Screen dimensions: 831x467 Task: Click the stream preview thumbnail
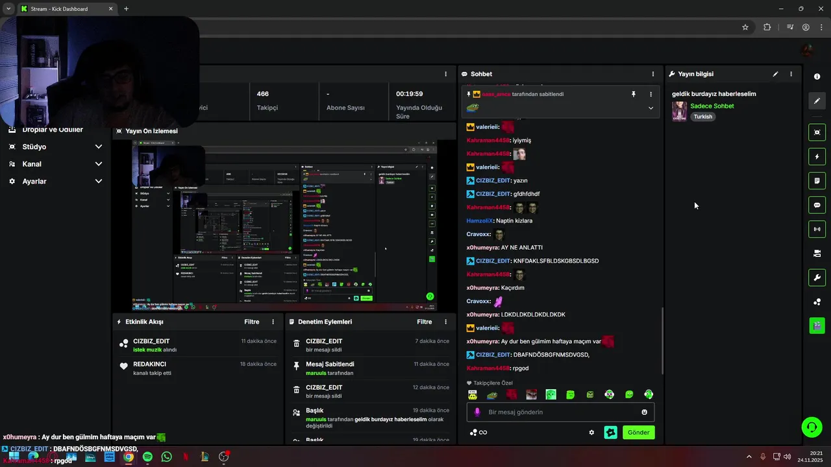tap(284, 225)
